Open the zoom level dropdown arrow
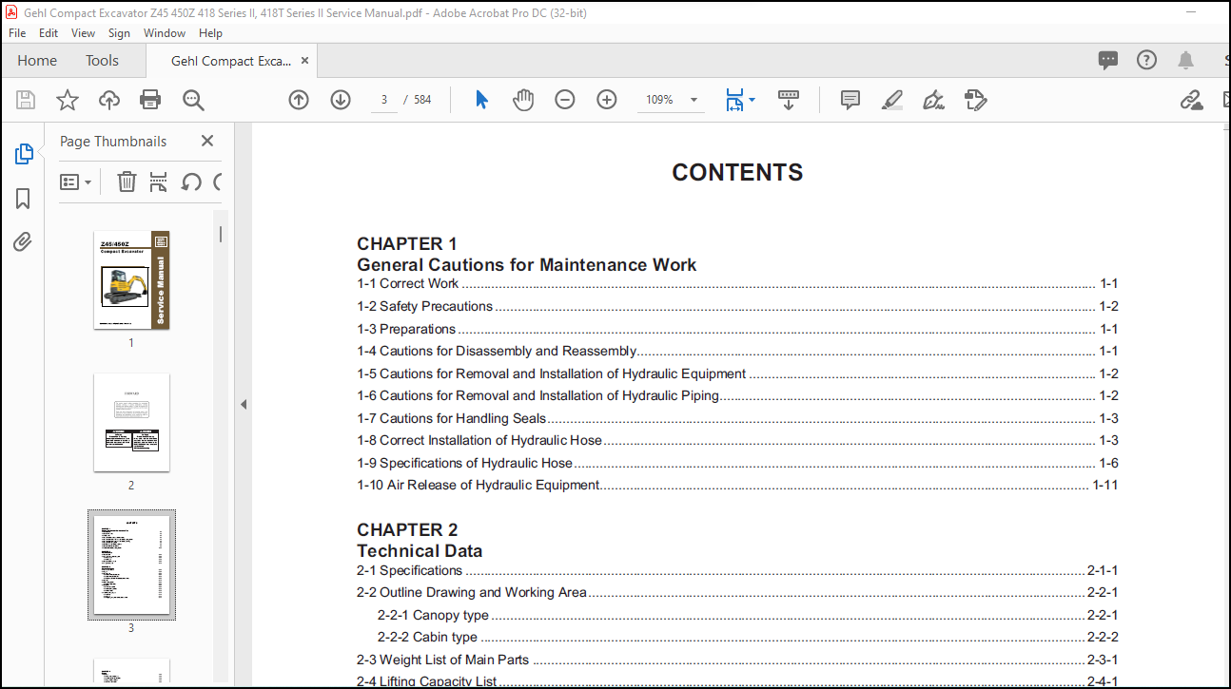1231x689 pixels. 694,100
